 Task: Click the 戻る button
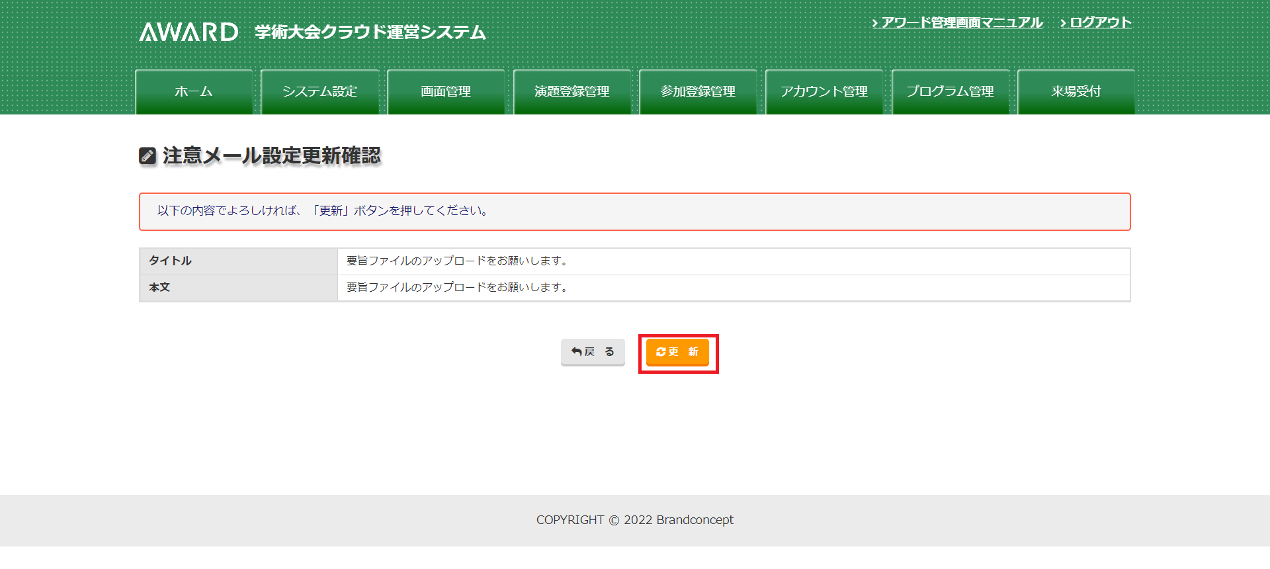(x=593, y=352)
